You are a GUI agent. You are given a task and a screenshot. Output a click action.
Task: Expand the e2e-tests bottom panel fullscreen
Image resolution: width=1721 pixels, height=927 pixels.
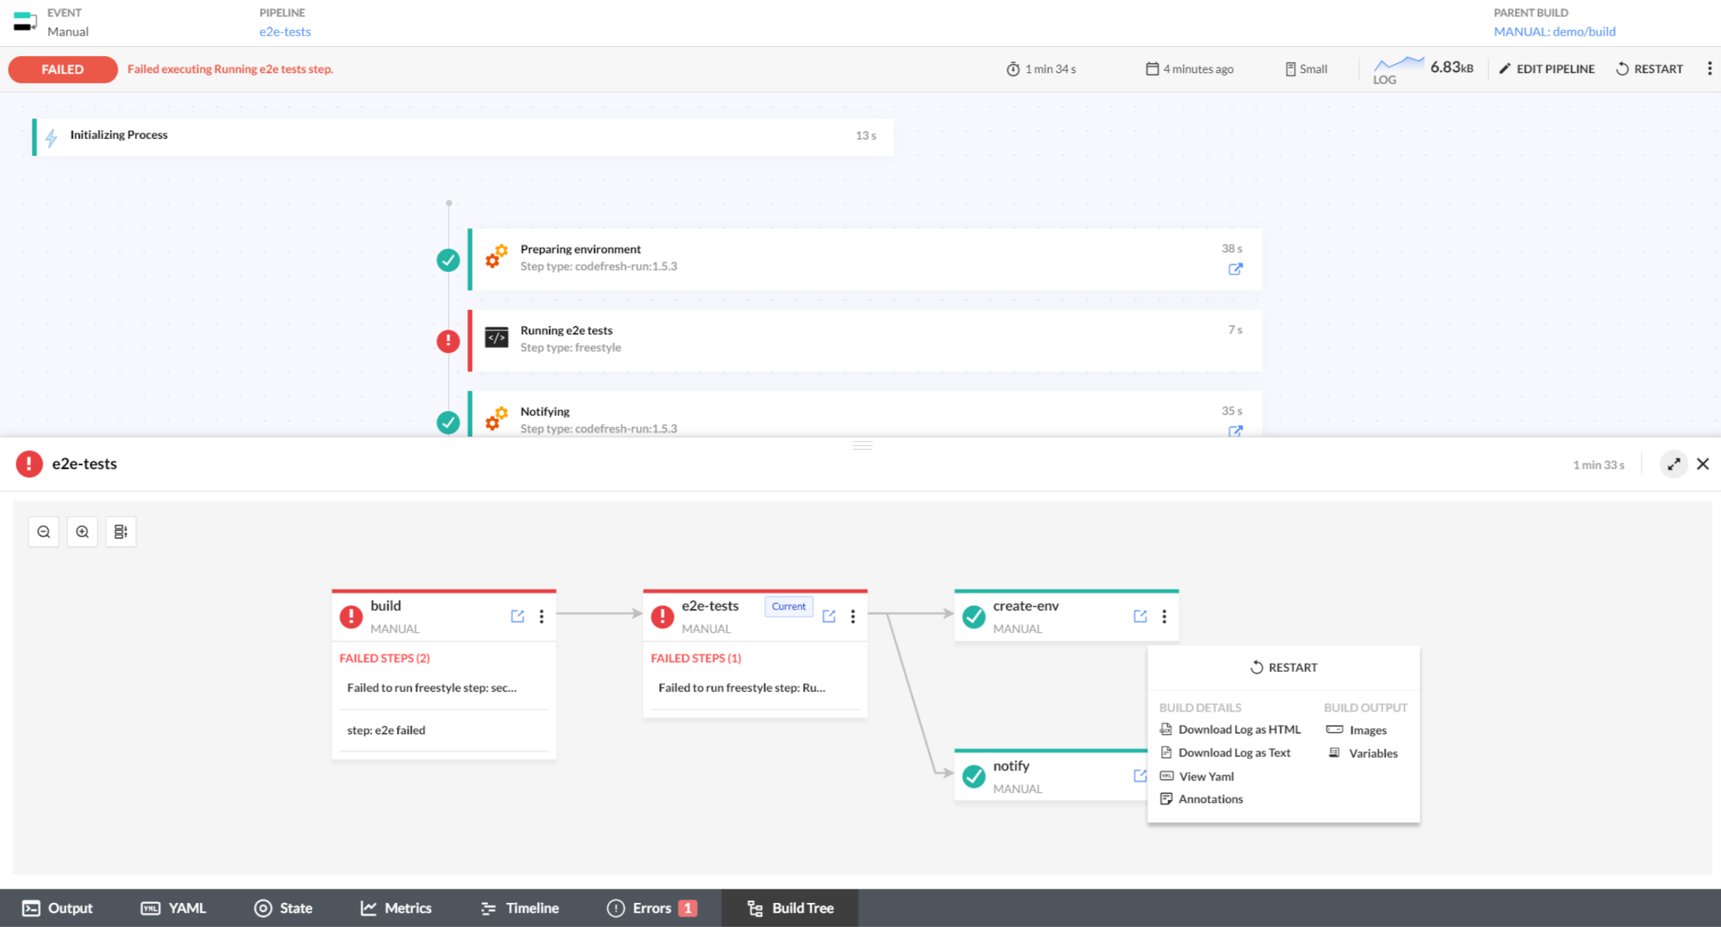(1674, 464)
